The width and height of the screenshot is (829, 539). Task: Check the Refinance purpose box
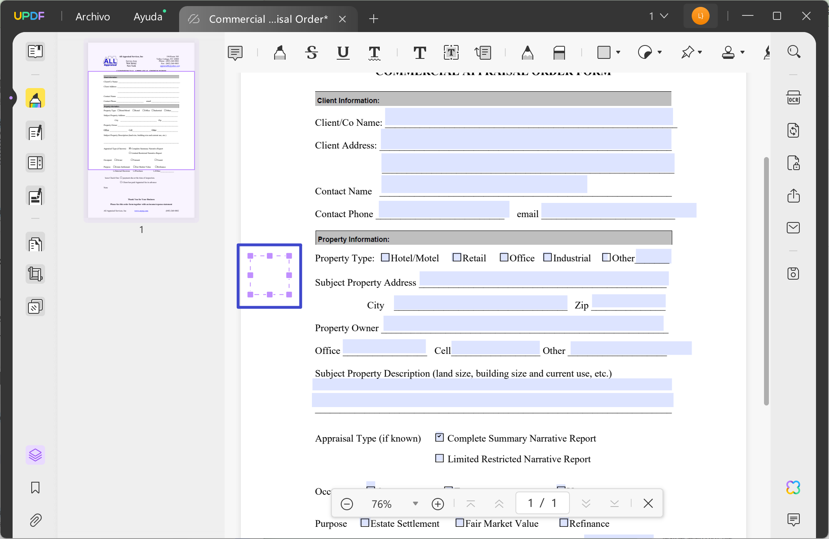(564, 523)
